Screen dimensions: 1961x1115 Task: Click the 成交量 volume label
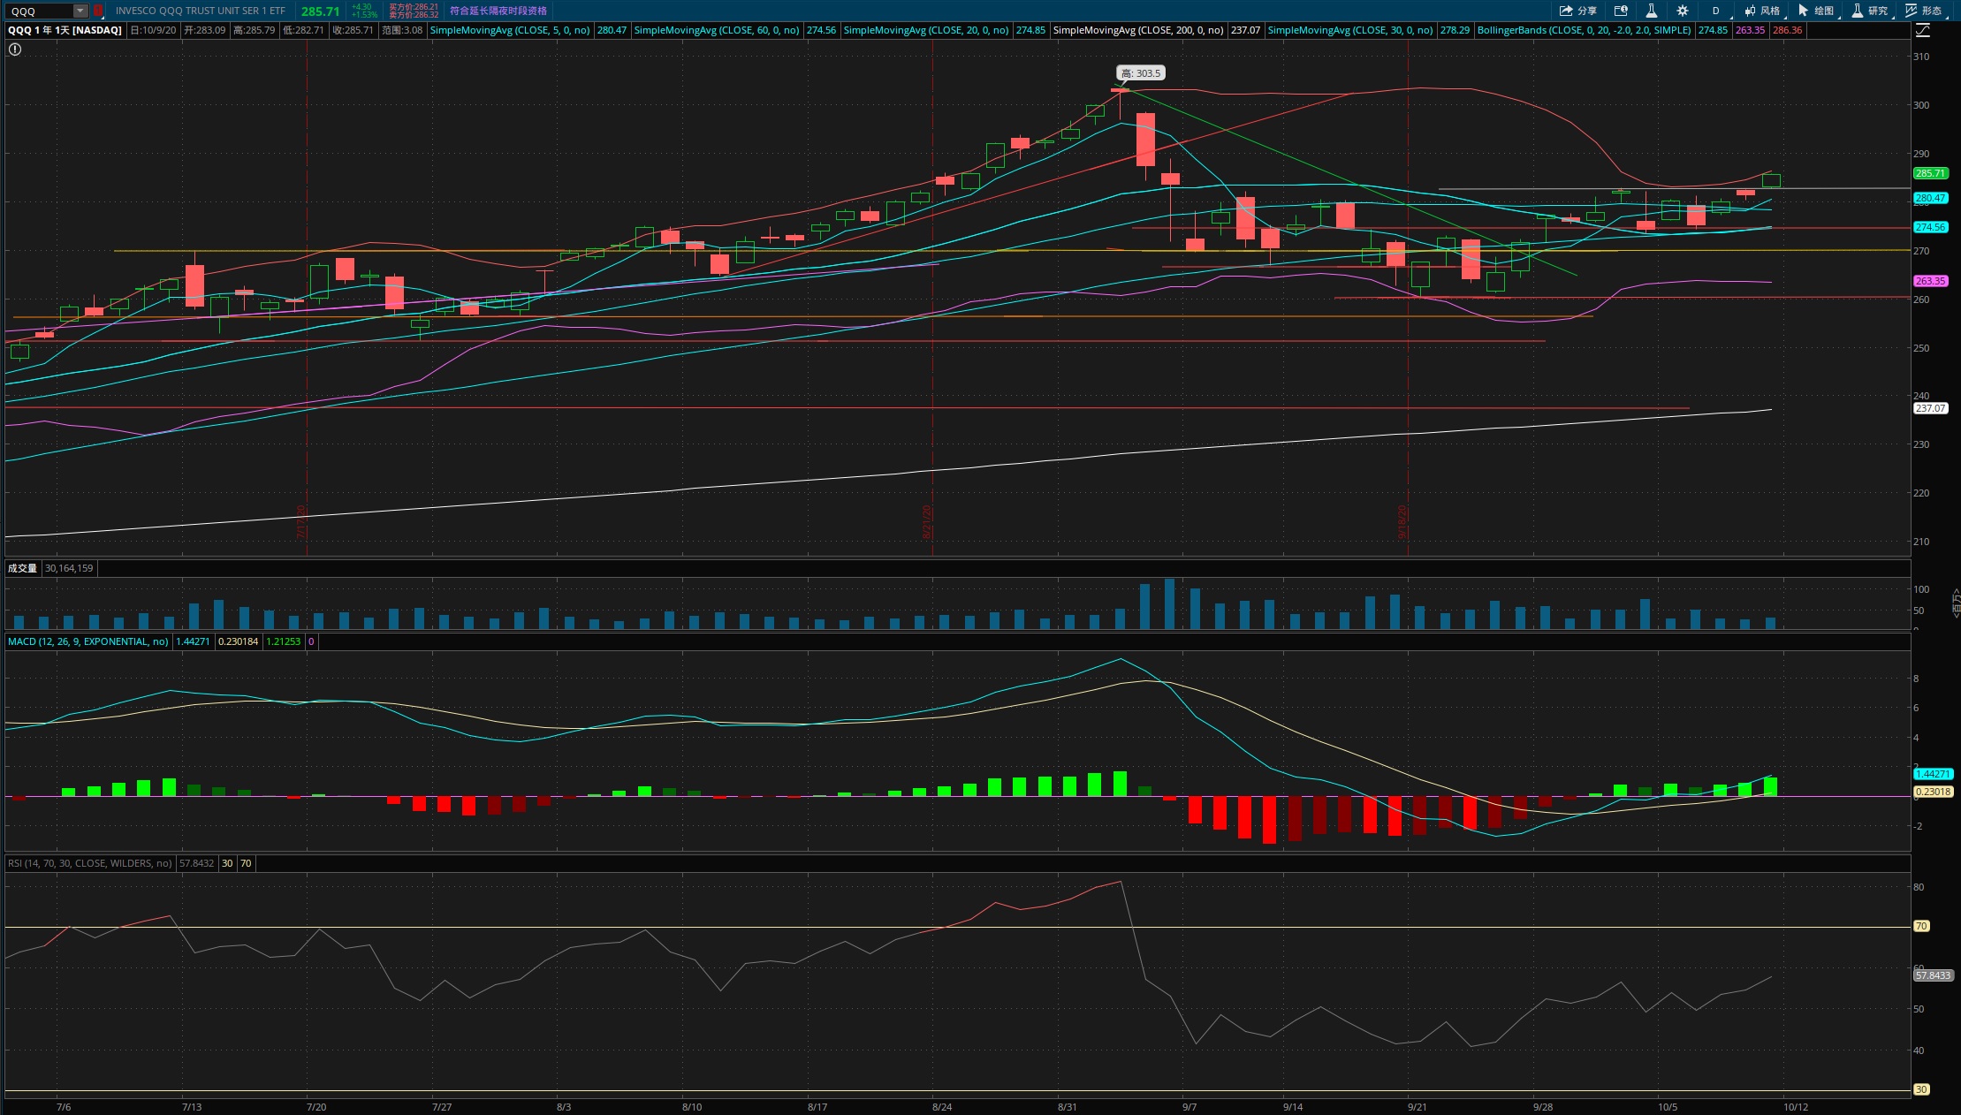point(23,568)
